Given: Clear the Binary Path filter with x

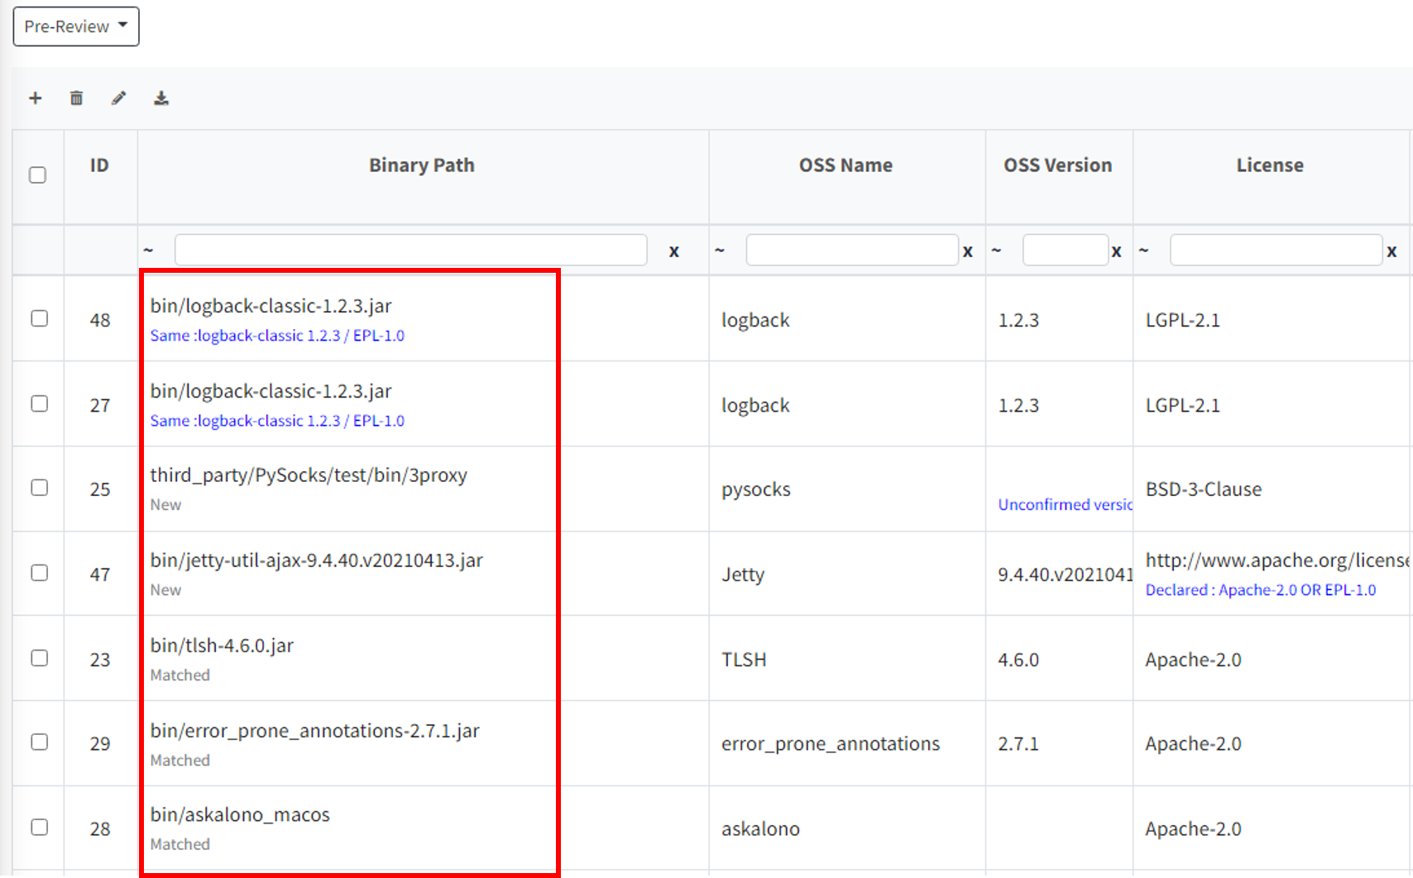Looking at the screenshot, I should point(674,251).
